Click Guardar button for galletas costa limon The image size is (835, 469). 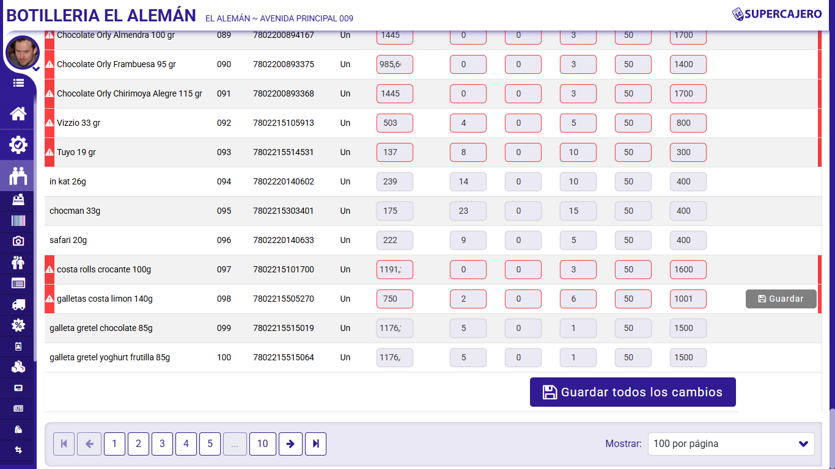click(x=781, y=299)
